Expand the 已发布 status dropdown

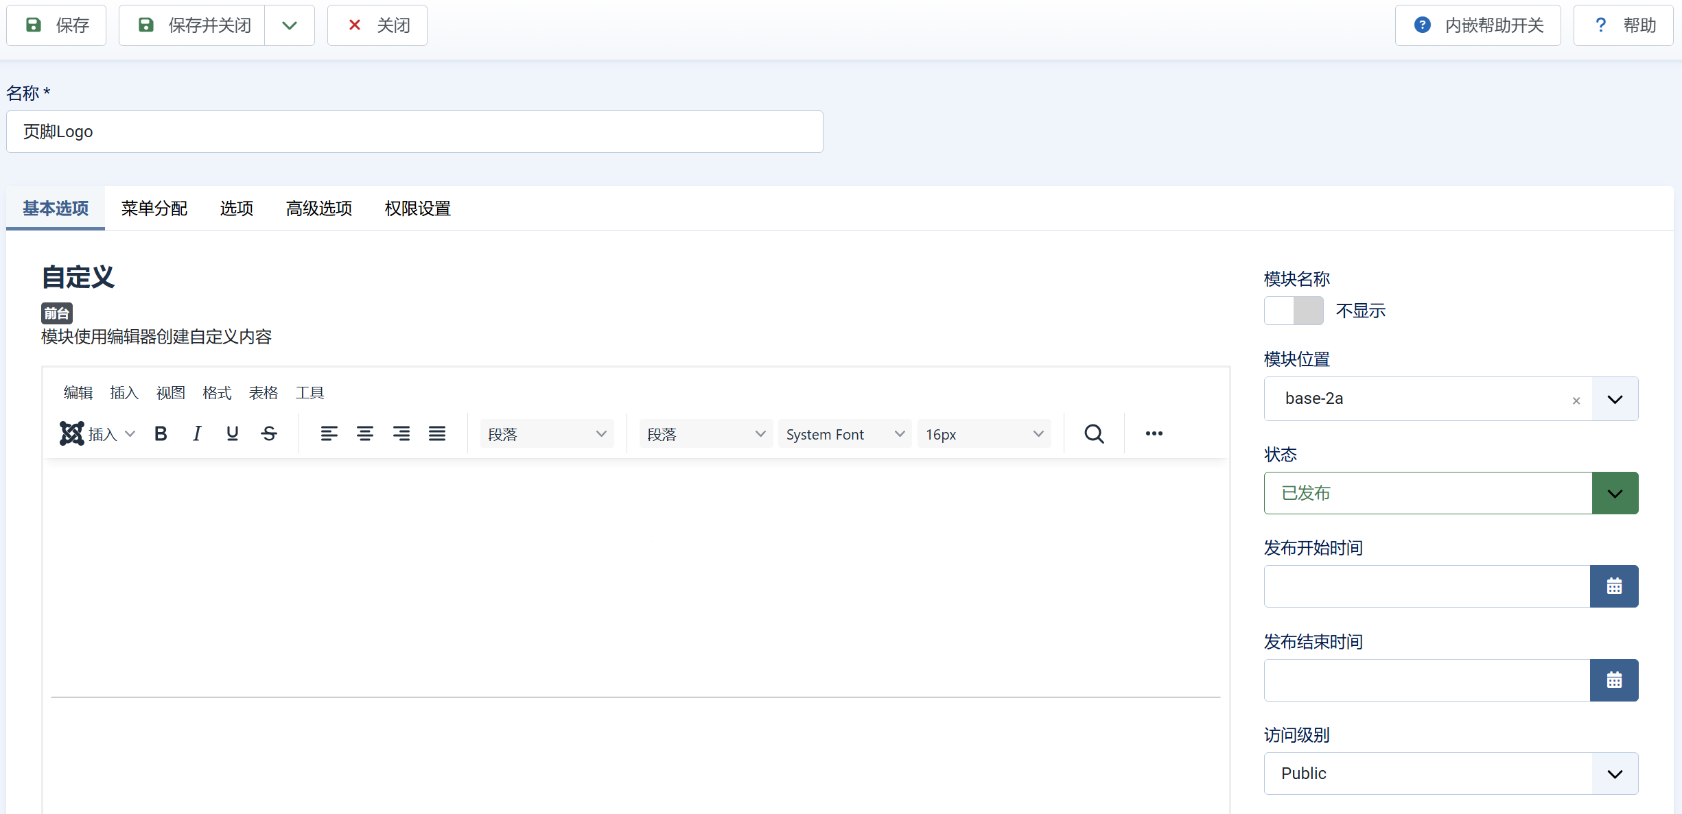[1615, 493]
